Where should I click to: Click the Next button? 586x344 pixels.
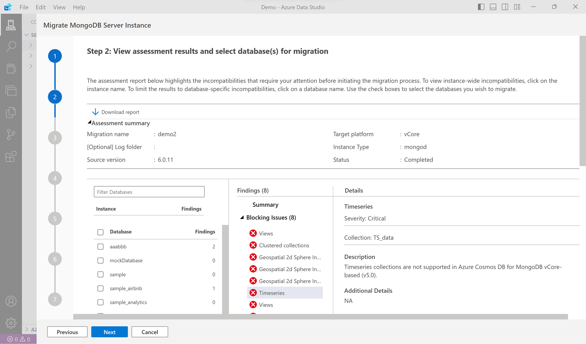pos(109,332)
